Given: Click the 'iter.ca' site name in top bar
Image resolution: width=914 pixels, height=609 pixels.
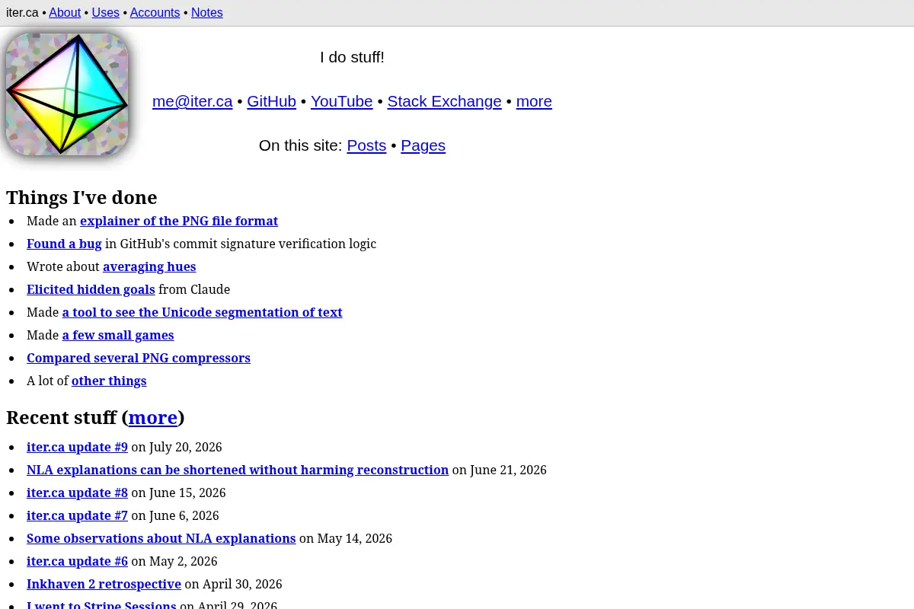Looking at the screenshot, I should (x=22, y=12).
